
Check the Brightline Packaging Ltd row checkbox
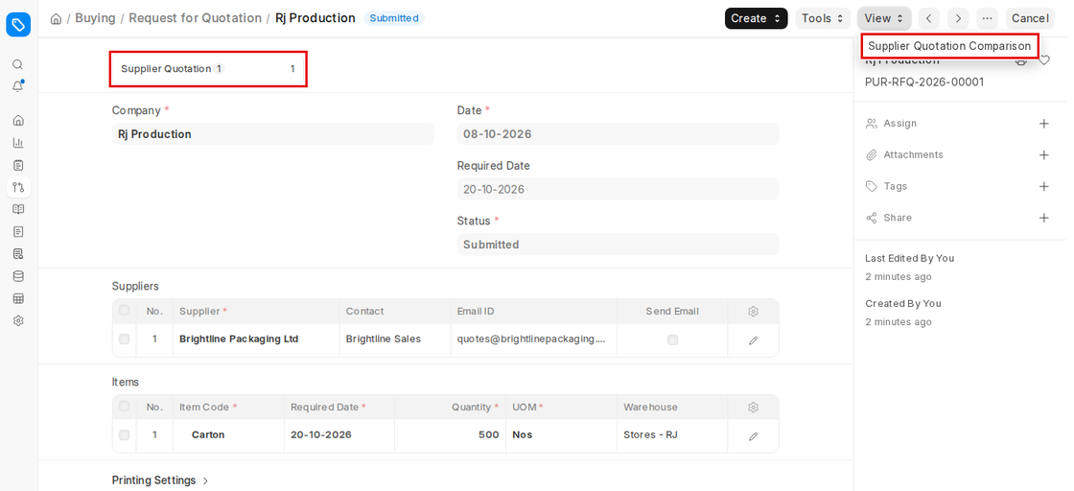point(124,339)
